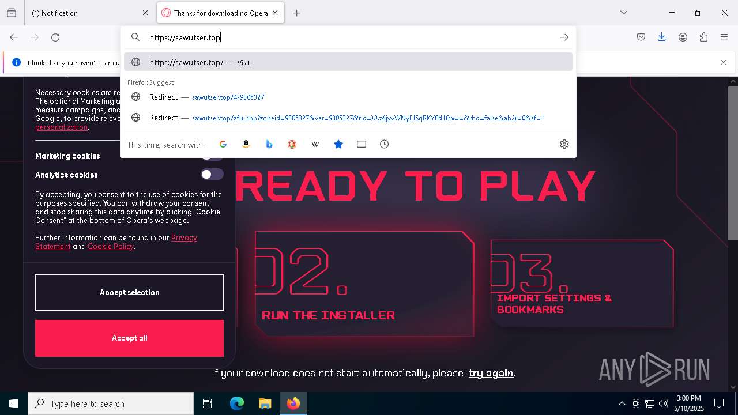Screen dimensions: 738x415
Task: Click the Accept all button
Action: [x=129, y=338]
